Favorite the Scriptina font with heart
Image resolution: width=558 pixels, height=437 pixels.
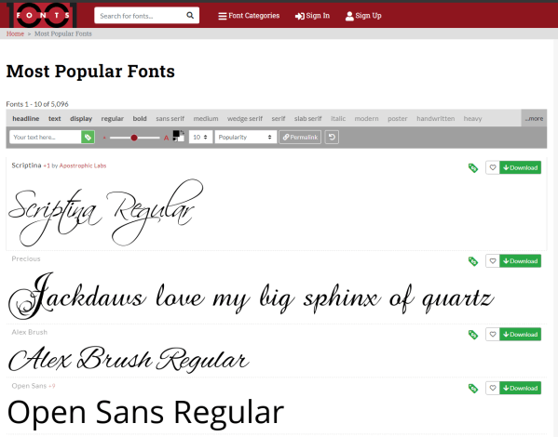coord(493,167)
